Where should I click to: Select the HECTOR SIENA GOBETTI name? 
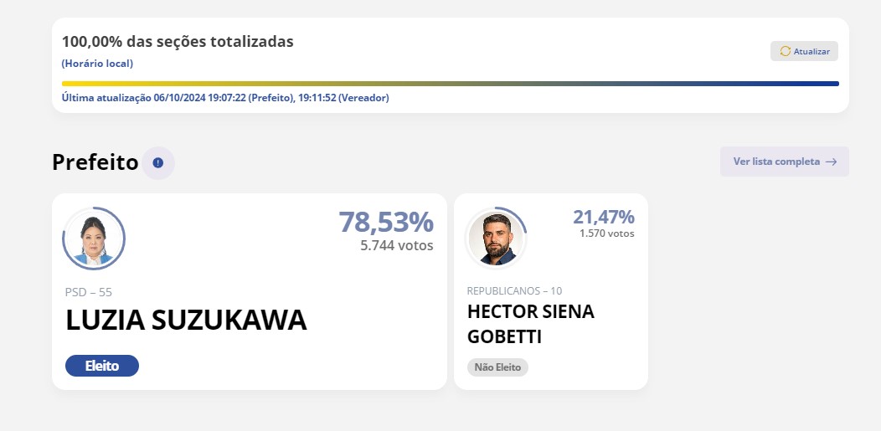(x=530, y=324)
